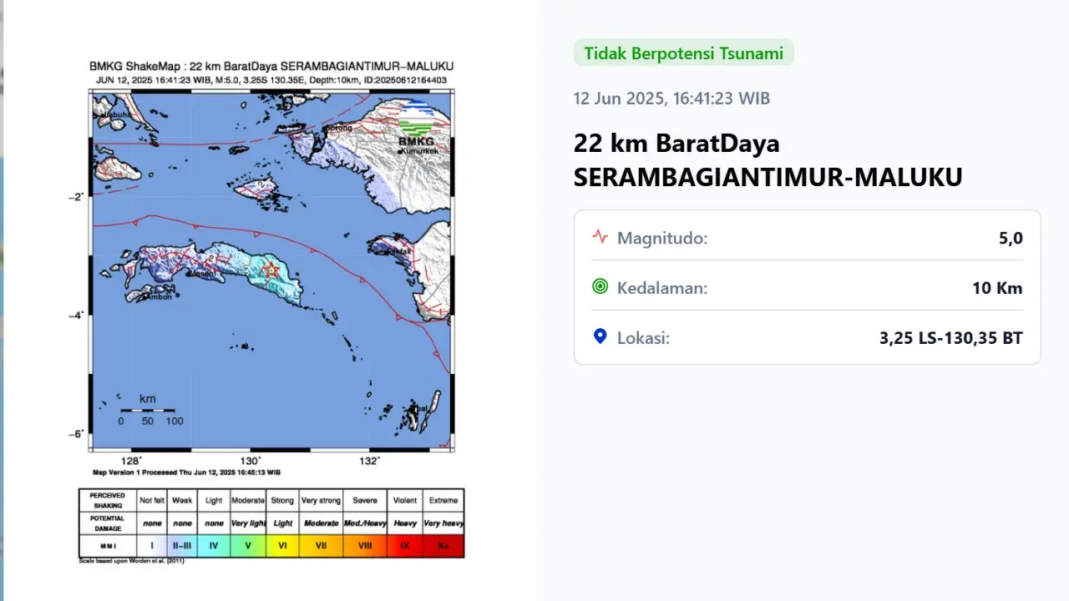Screen dimensions: 1069x601
Task: Click the depth value 10 Km
Action: click(x=997, y=288)
